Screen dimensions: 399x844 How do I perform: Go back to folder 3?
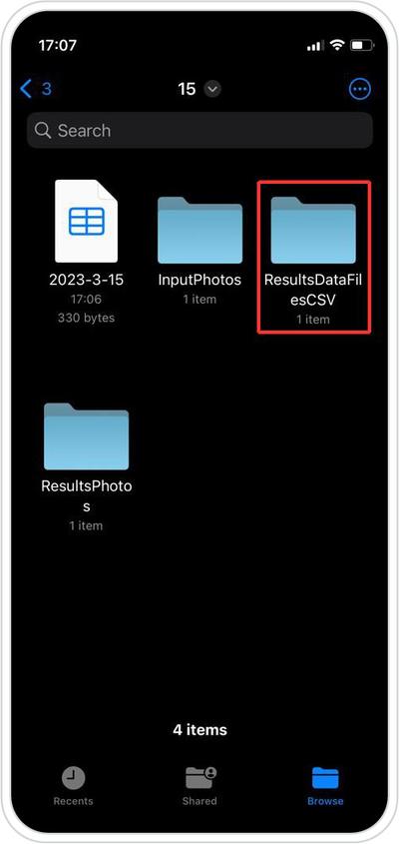[36, 89]
